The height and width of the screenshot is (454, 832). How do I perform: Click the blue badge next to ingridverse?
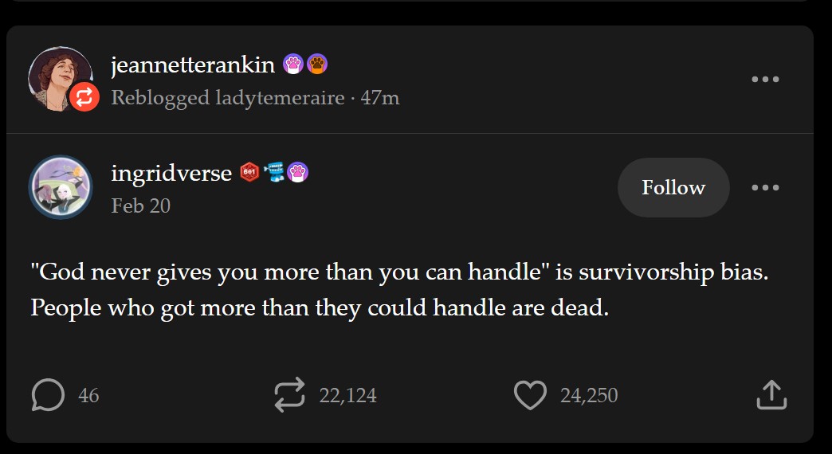click(273, 172)
